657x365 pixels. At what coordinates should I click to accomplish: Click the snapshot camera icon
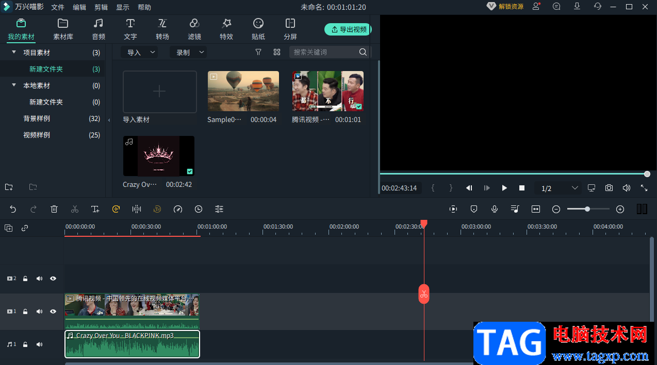609,188
